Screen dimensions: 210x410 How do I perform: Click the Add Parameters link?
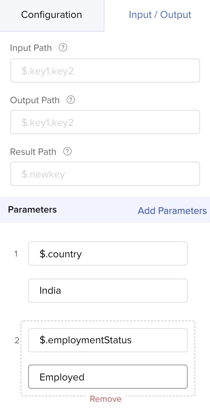pos(172,211)
